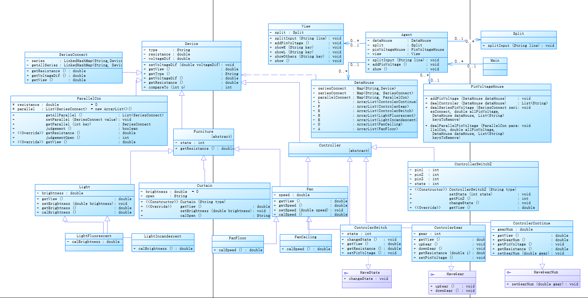This screenshot has width=588, height=298.
Task: Select the Light class header
Action: coord(85,187)
